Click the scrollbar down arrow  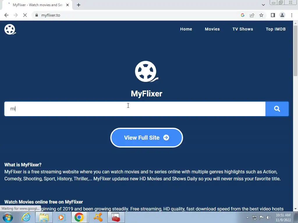click(295, 209)
